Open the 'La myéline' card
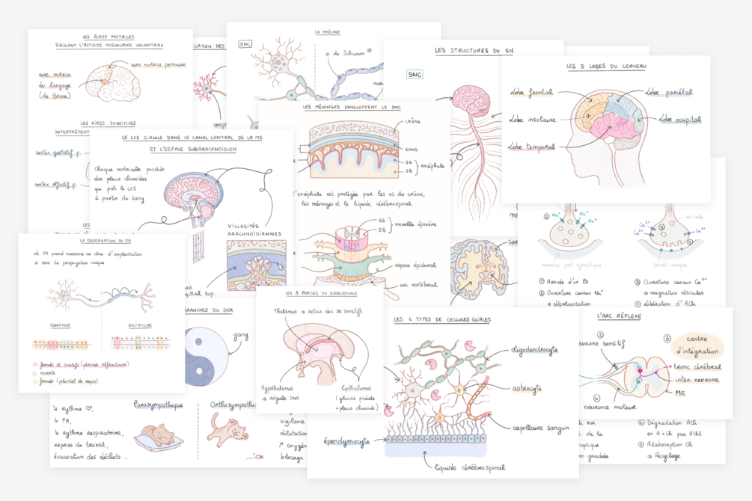The width and height of the screenshot is (752, 501). (x=333, y=60)
